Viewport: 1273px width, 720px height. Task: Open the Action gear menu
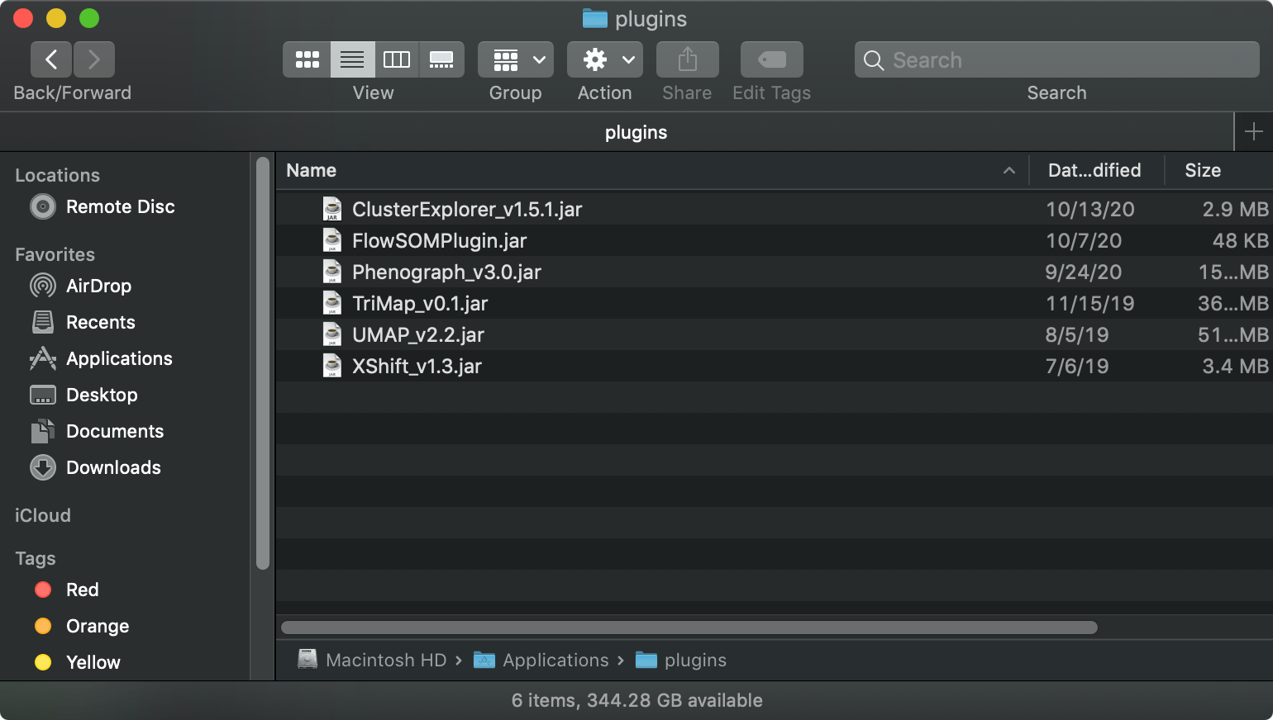604,59
